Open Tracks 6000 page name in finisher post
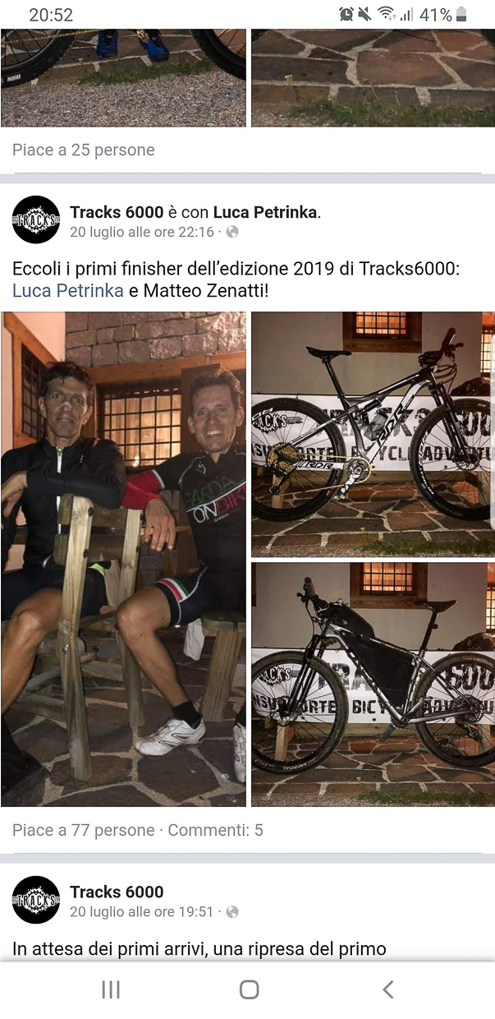The width and height of the screenshot is (495, 1019). point(117,212)
